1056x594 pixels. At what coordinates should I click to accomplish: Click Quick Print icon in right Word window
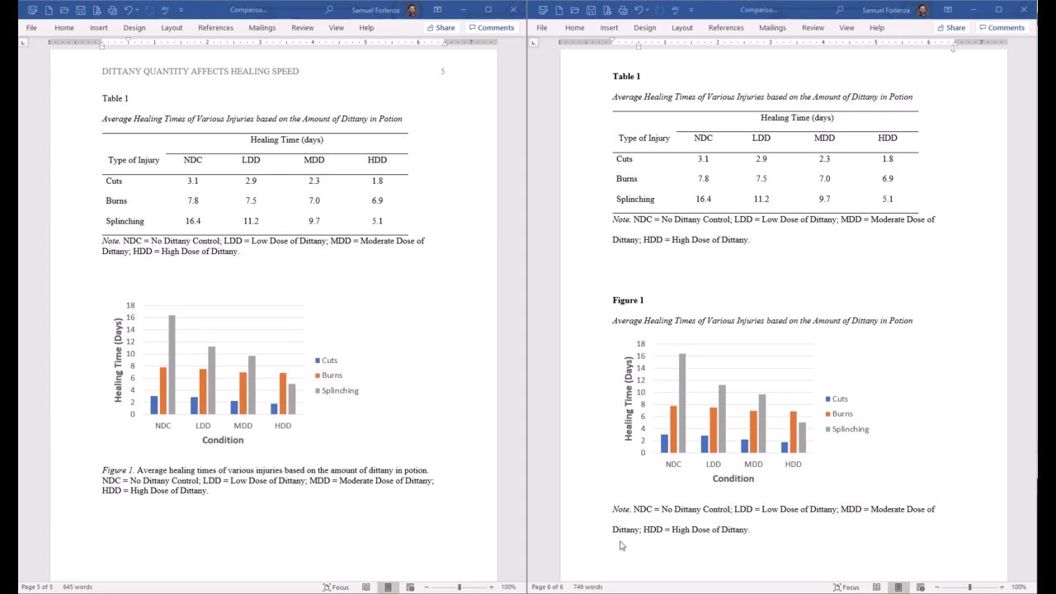623,10
